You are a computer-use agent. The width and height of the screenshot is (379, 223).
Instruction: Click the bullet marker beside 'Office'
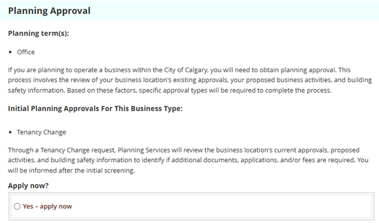(10, 52)
